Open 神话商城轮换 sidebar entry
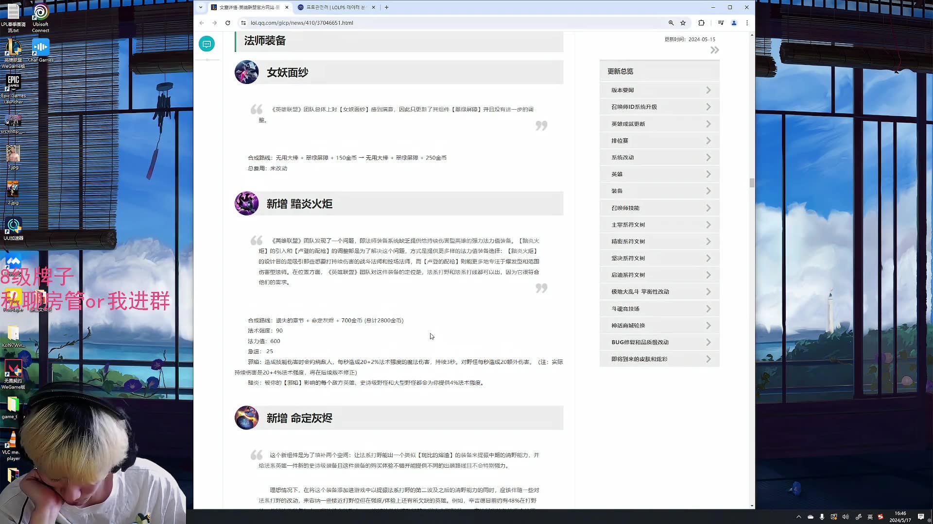The height and width of the screenshot is (524, 933). 659,326
